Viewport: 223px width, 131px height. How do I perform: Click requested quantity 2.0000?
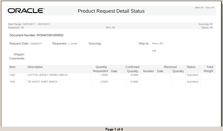(104, 82)
